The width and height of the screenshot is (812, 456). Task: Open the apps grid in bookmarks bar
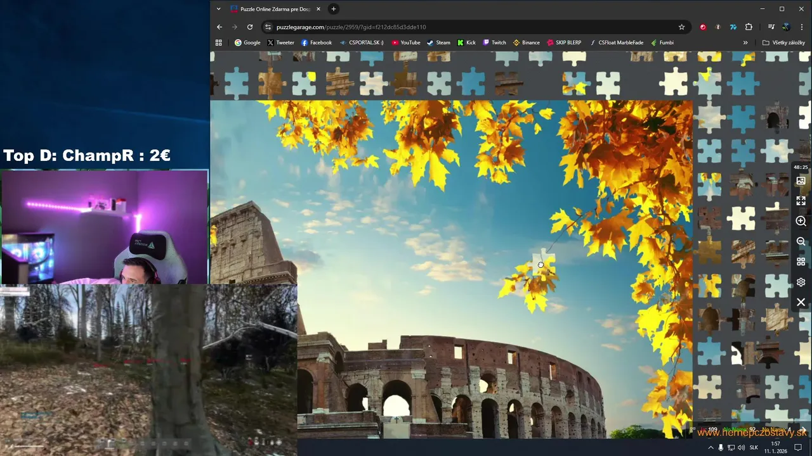[219, 42]
